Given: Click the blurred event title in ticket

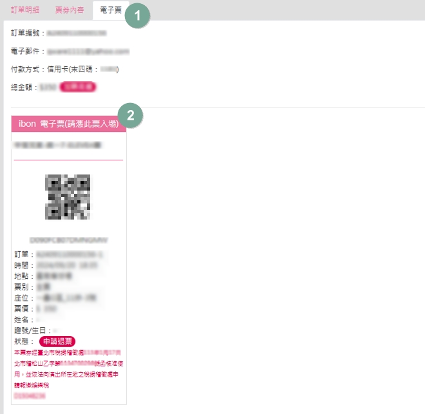Looking at the screenshot, I should [x=58, y=146].
